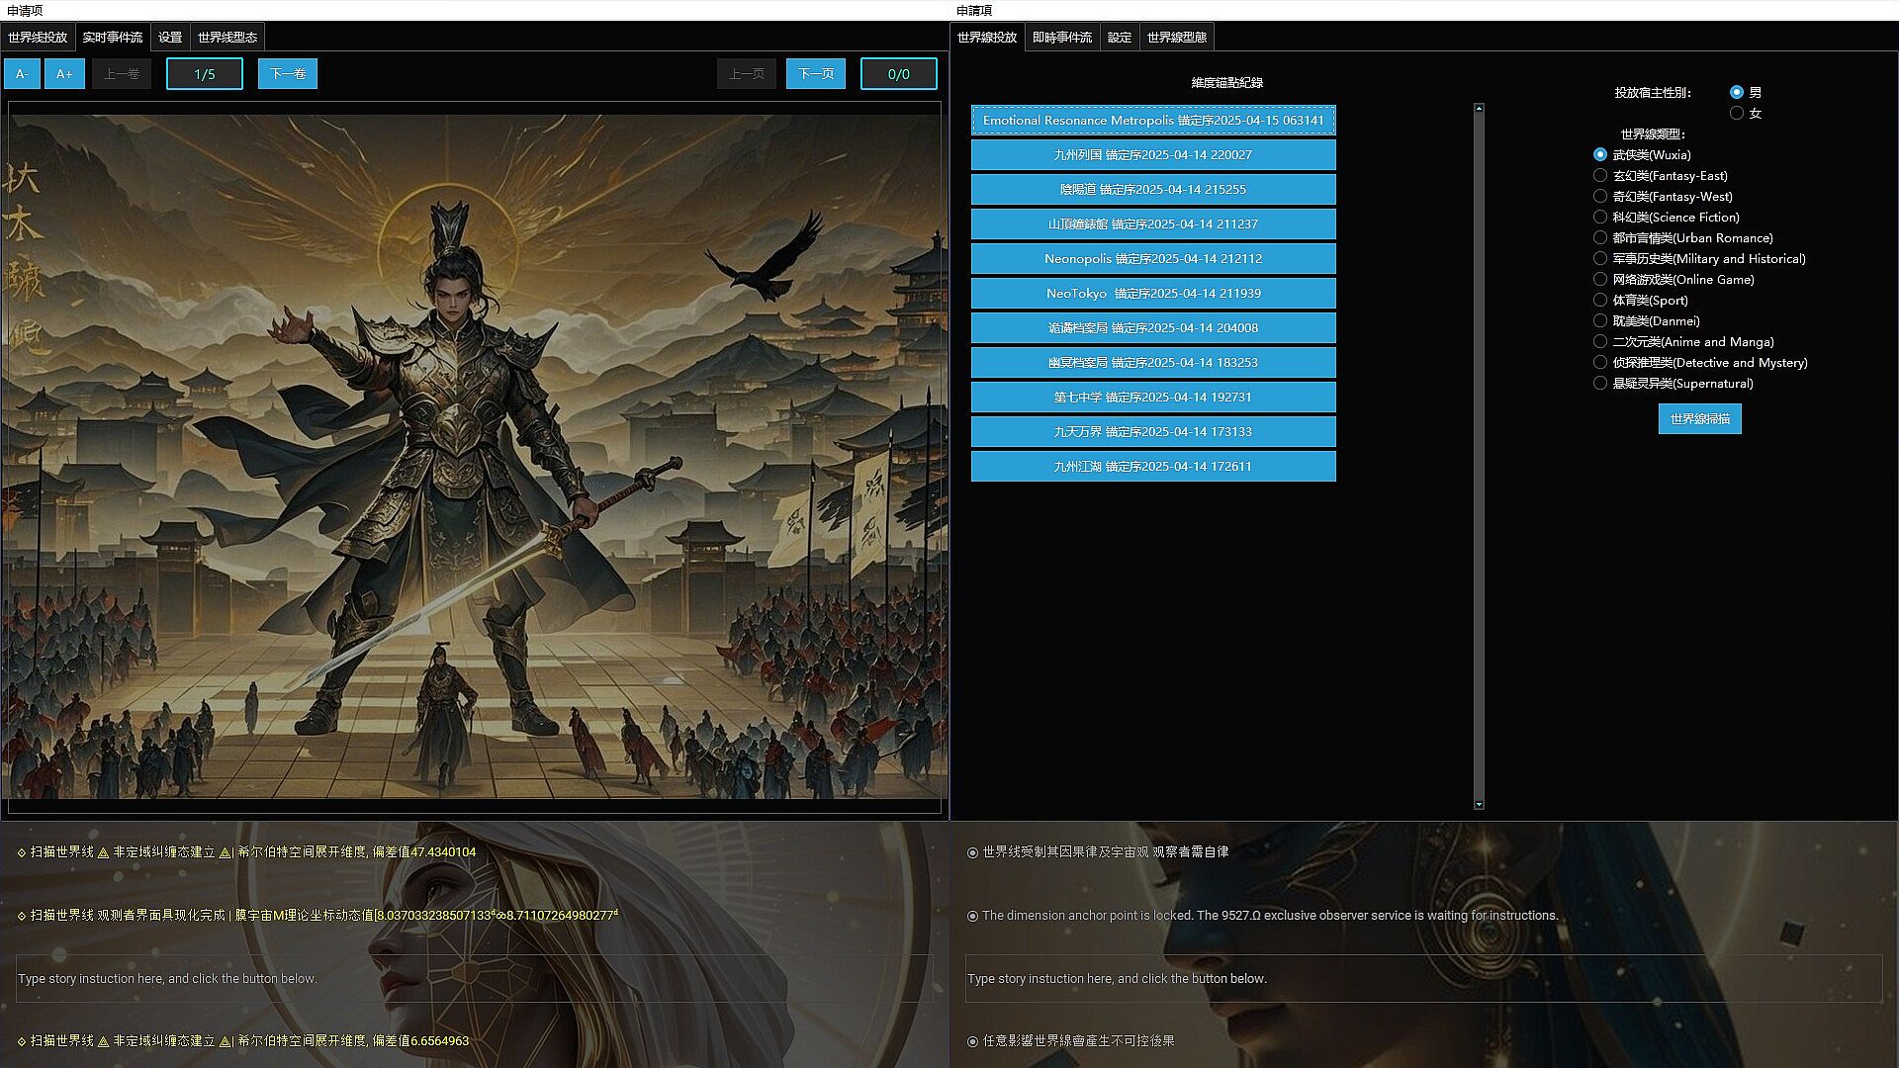Click left story instruction input field
This screenshot has width=1899, height=1068.
475,979
